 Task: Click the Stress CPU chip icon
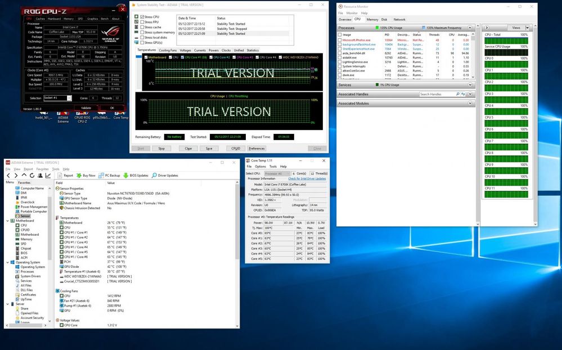(136, 17)
